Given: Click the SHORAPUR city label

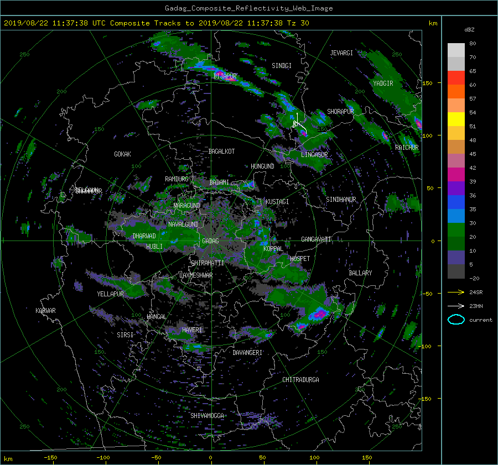Looking at the screenshot, I should (340, 112).
